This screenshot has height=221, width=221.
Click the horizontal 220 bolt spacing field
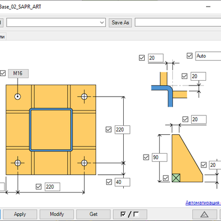[52, 187]
